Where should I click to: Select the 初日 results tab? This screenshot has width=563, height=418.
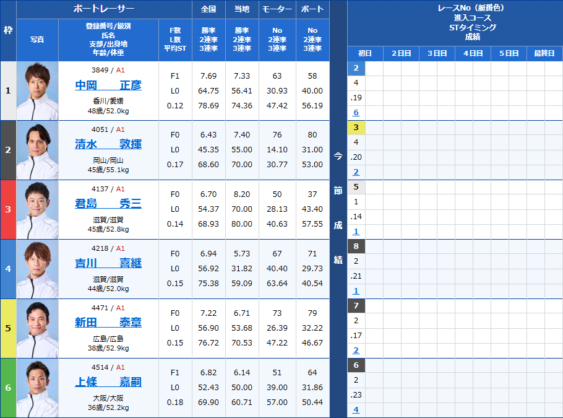coord(364,53)
